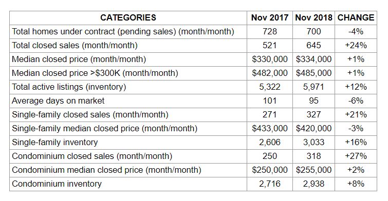Click the CHANGE column header
This screenshot has height=201, width=388.
pyautogui.click(x=356, y=17)
